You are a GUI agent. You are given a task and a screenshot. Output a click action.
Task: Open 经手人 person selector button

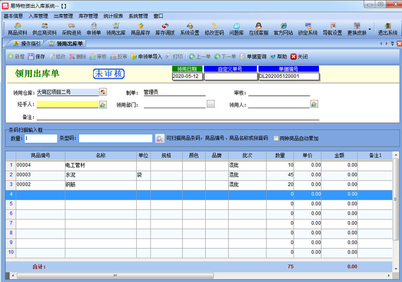(x=103, y=104)
